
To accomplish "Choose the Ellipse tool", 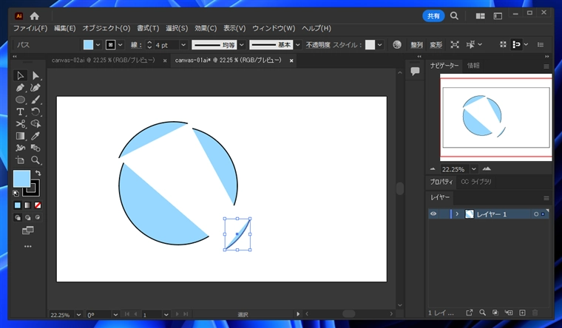I will click(x=21, y=100).
